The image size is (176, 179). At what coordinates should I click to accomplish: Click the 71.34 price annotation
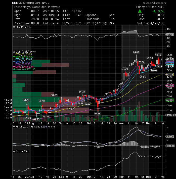click(125, 69)
